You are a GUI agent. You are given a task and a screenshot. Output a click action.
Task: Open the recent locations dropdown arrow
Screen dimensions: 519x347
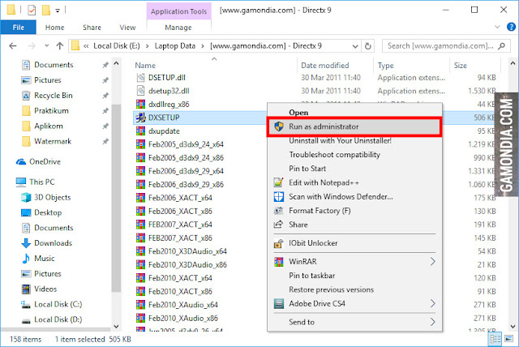coord(47,45)
